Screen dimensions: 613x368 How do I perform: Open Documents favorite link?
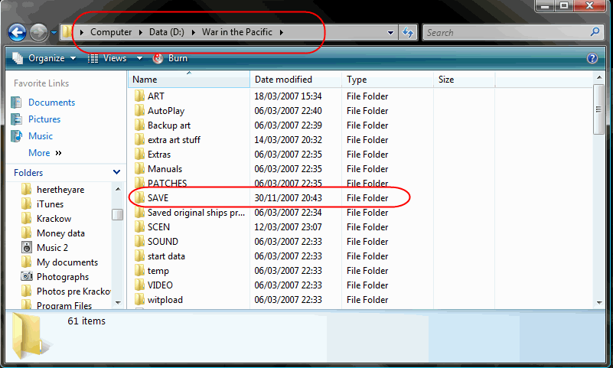(x=51, y=103)
